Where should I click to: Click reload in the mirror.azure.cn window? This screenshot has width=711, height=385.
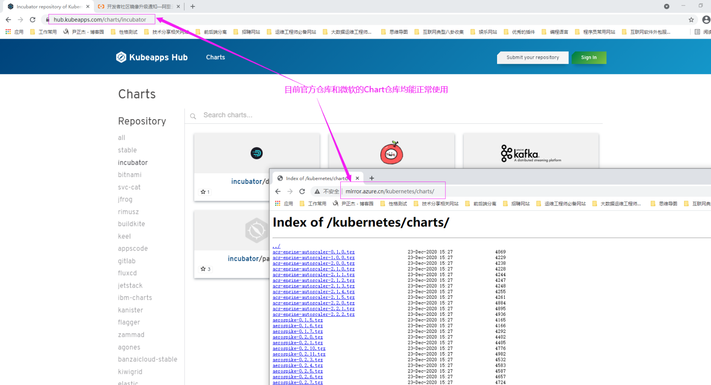tap(302, 191)
